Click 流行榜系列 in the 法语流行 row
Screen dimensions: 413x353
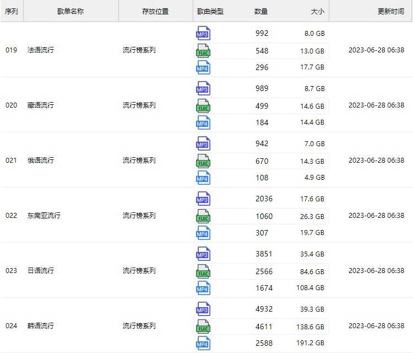click(x=139, y=50)
